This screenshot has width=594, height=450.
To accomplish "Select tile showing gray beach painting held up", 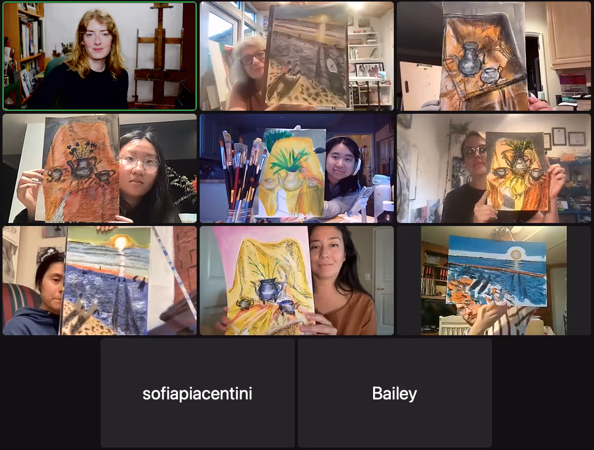I will (297, 56).
